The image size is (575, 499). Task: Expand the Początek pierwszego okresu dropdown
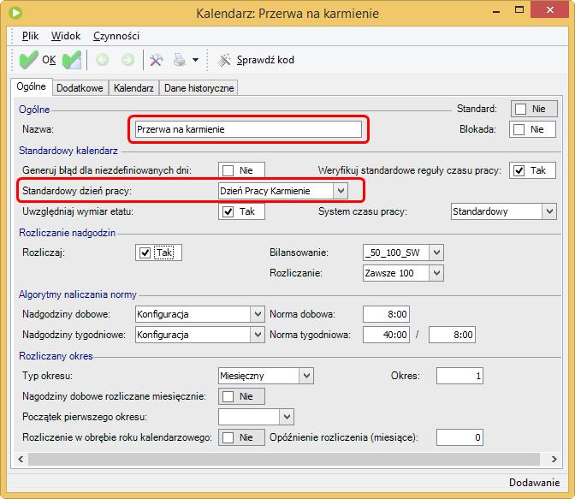pyautogui.click(x=287, y=417)
